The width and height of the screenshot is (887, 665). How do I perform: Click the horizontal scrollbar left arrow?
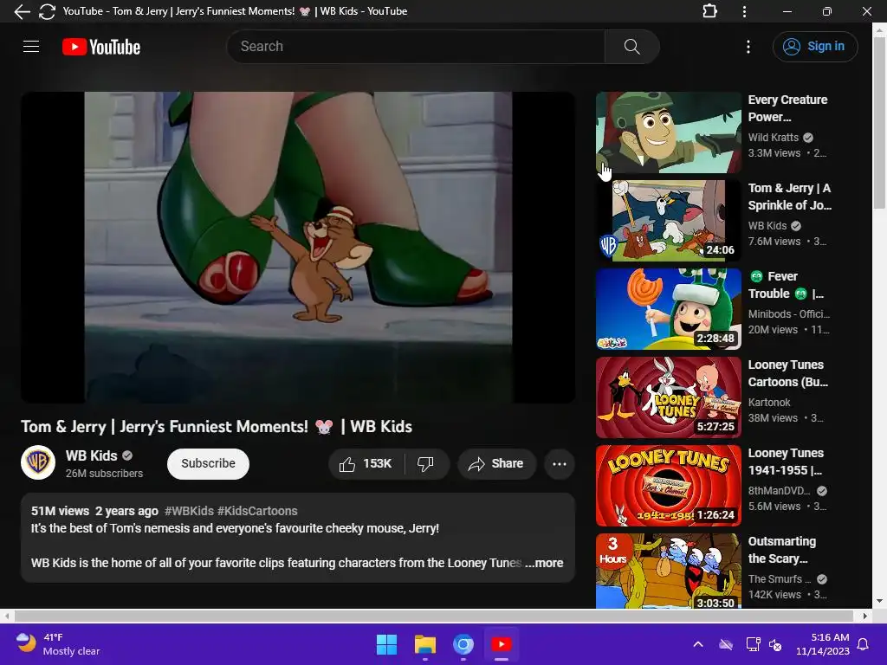point(6,616)
